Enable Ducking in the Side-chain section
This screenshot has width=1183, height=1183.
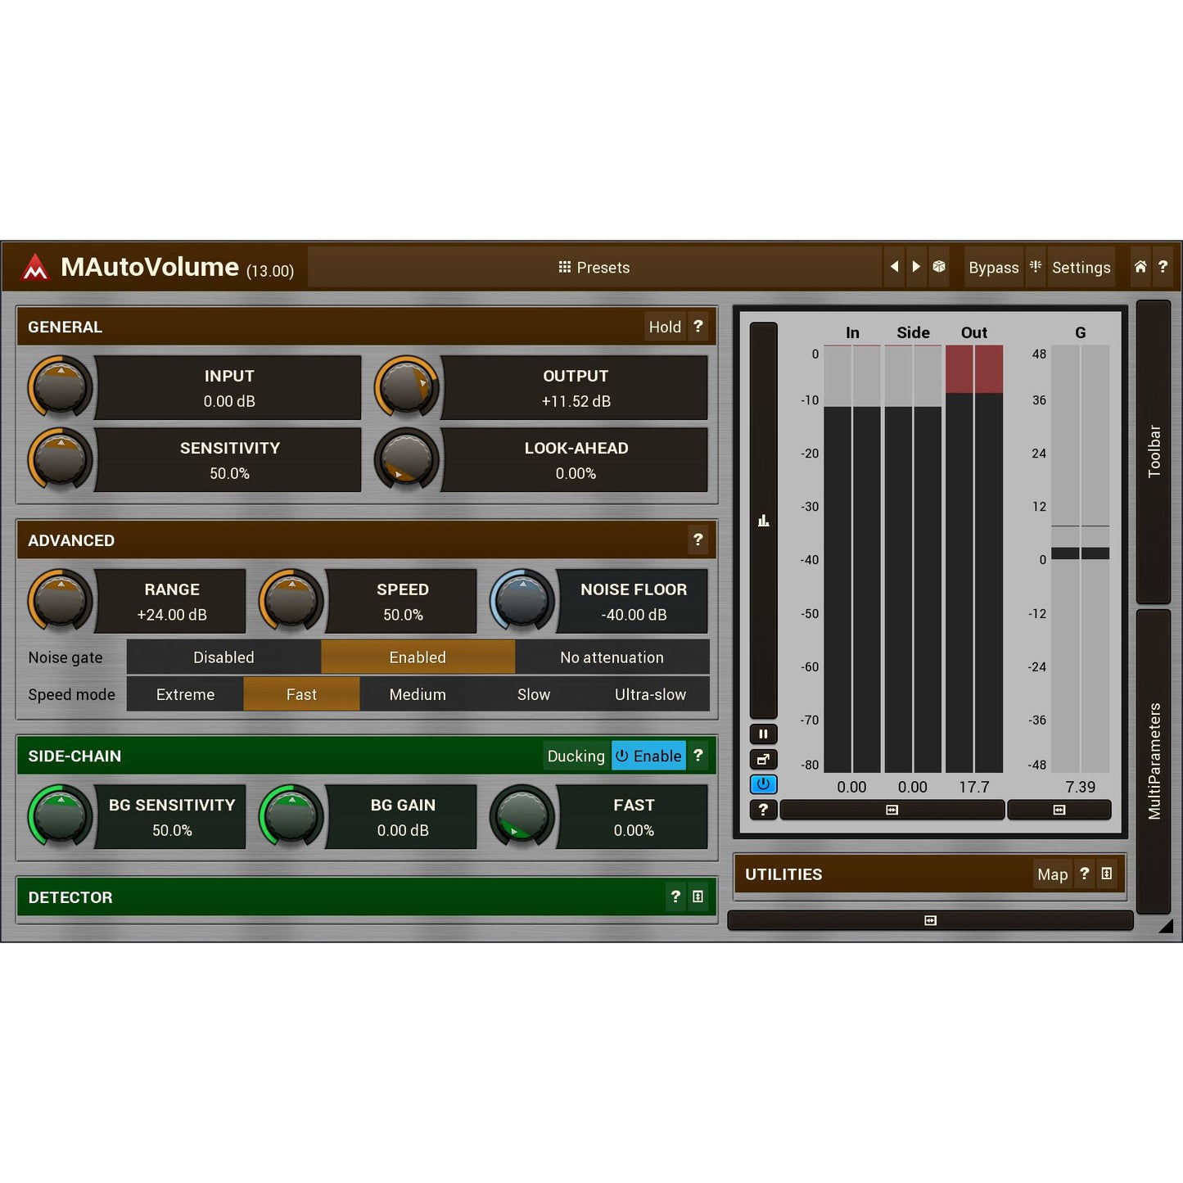pos(576,756)
